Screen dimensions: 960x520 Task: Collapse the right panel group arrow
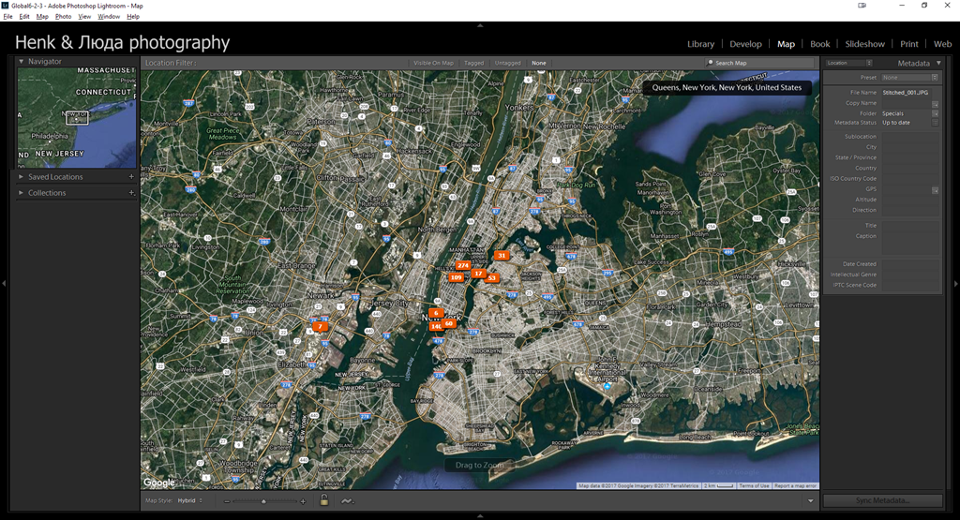coord(955,283)
